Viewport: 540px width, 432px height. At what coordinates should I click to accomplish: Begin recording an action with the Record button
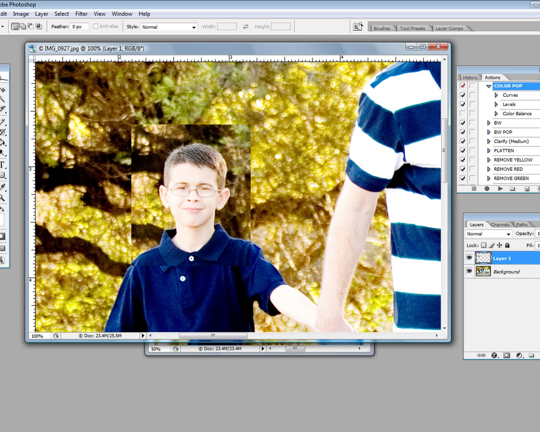(487, 189)
